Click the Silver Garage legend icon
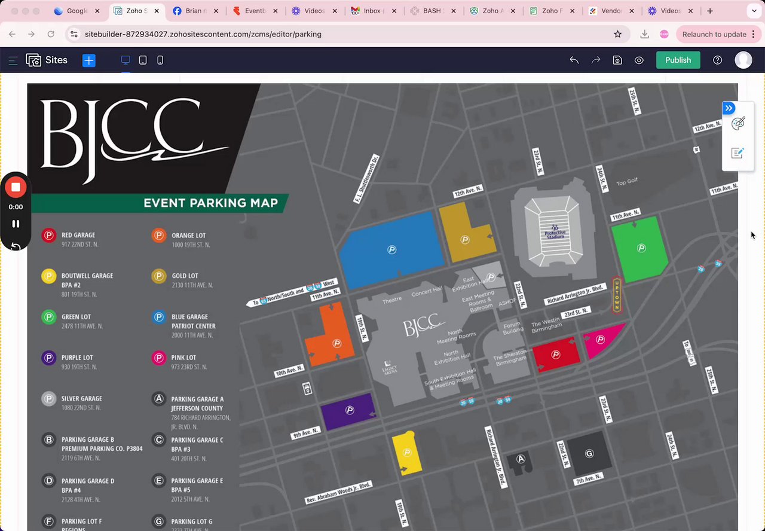The width and height of the screenshot is (765, 531). [x=48, y=398]
